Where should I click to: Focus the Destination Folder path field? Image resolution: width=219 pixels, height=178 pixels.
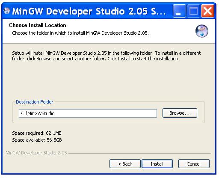click(88, 113)
